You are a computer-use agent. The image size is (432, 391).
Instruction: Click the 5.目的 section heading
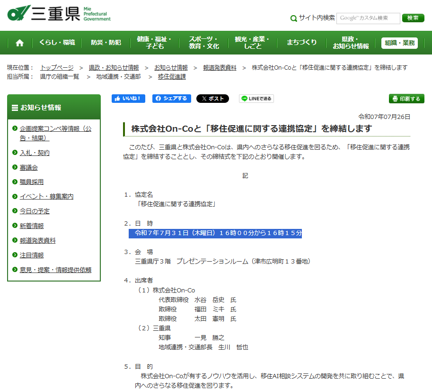pos(138,367)
